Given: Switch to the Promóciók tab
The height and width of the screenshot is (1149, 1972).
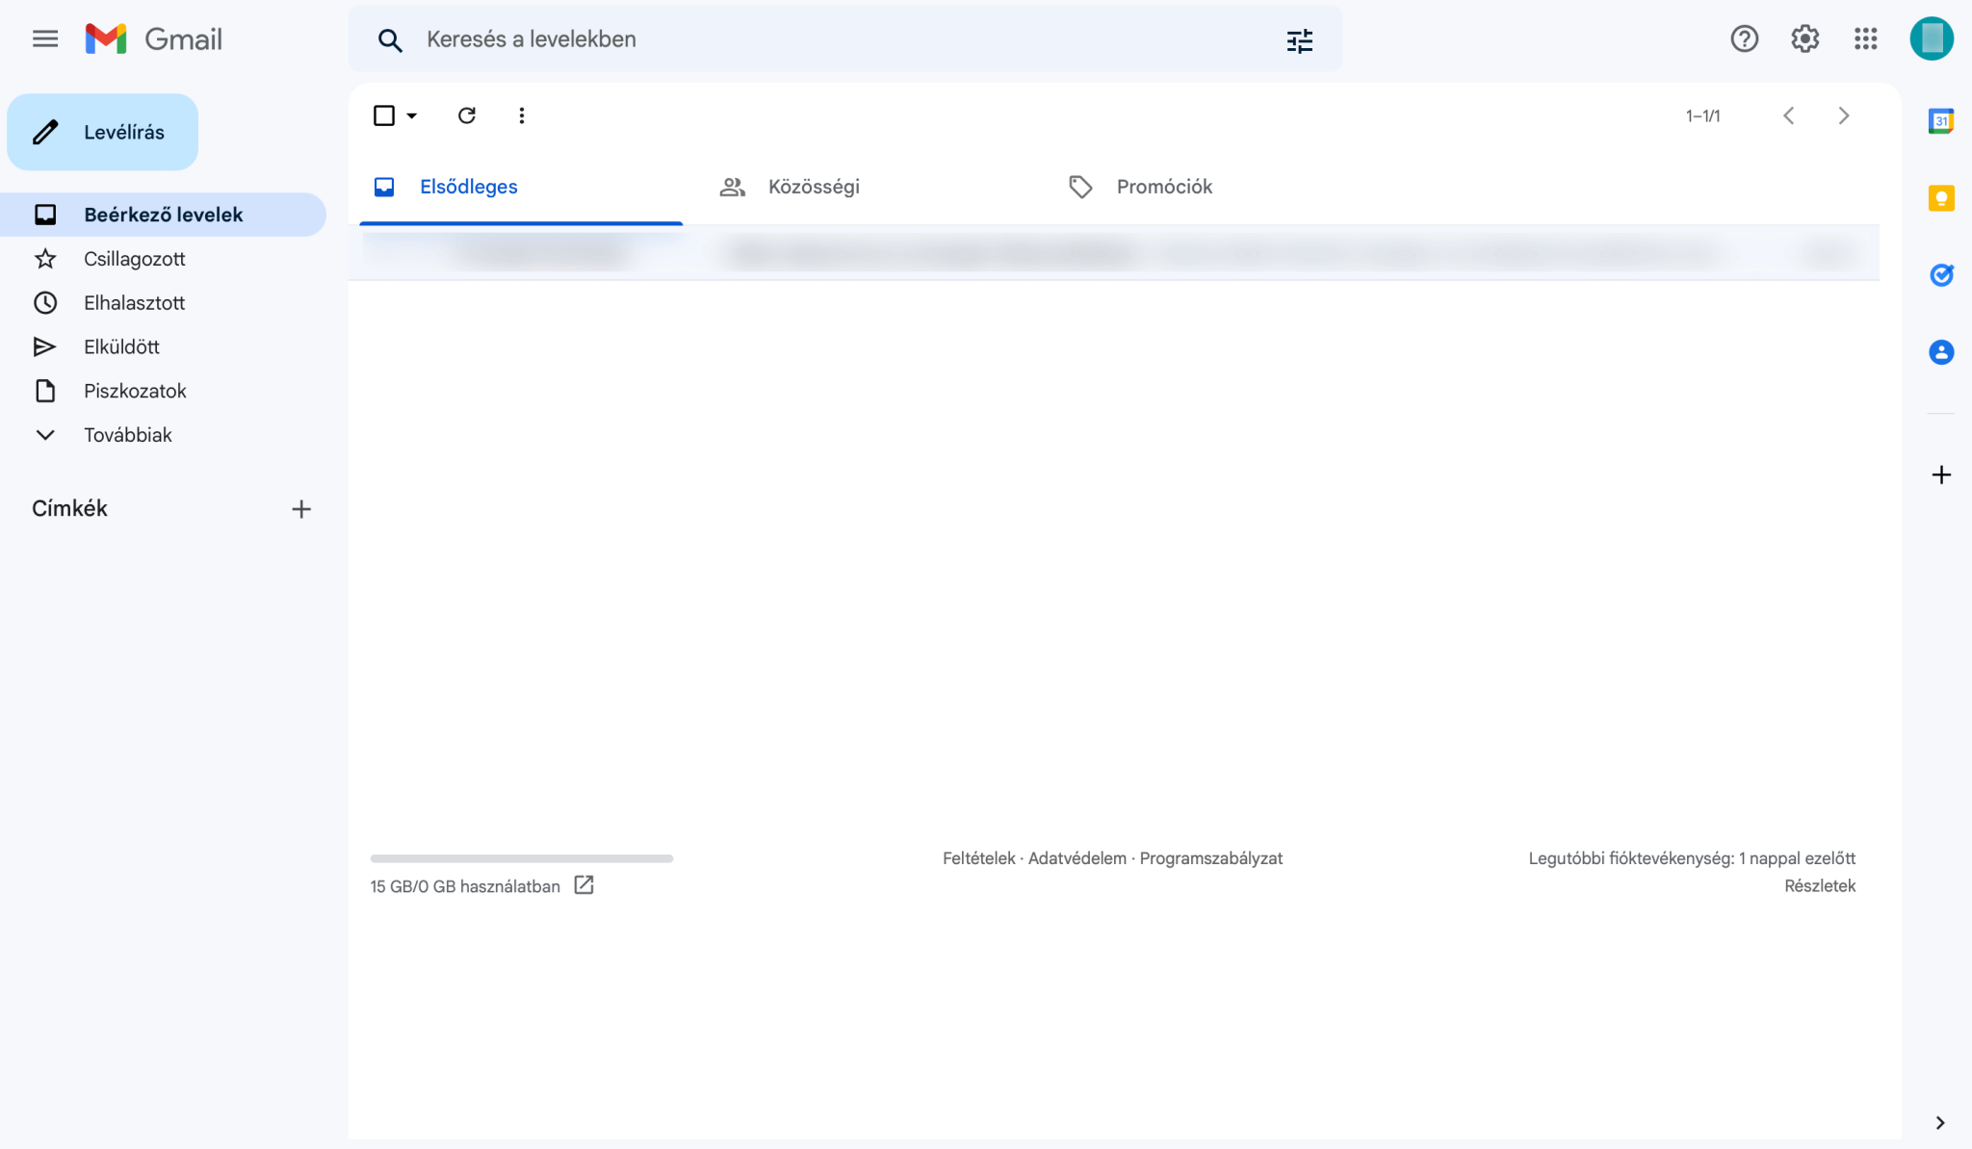Looking at the screenshot, I should (1163, 187).
